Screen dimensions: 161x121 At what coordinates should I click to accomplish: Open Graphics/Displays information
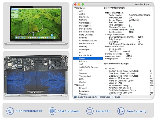(x=88, y=41)
